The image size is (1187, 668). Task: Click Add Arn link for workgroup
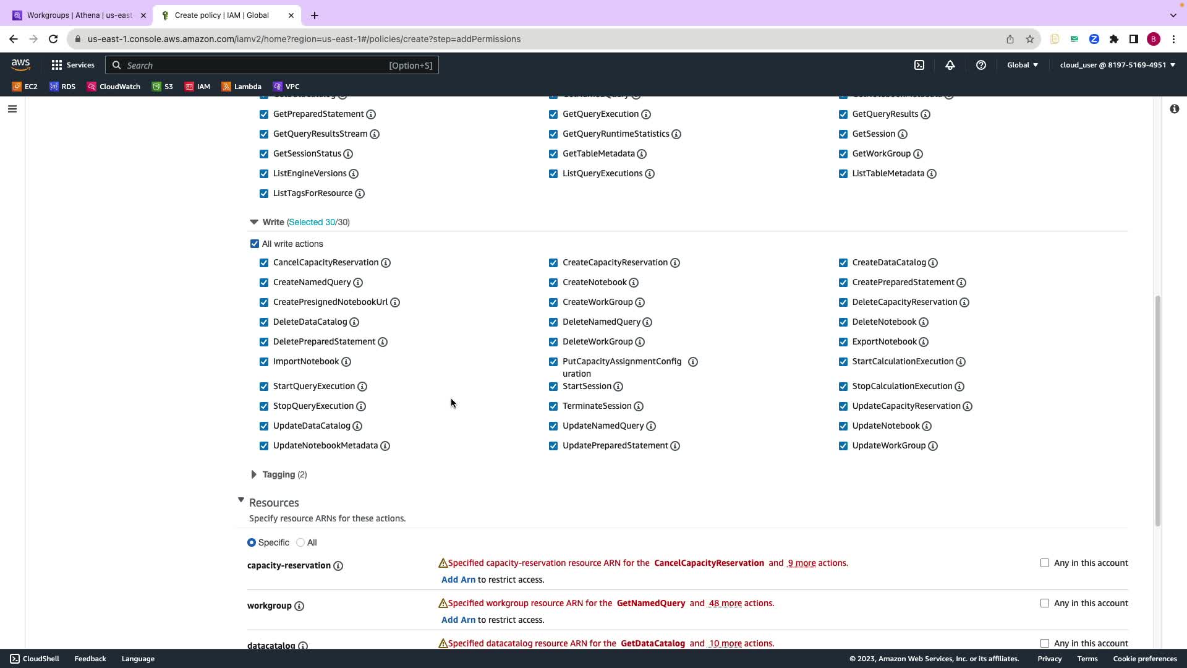coord(458,620)
